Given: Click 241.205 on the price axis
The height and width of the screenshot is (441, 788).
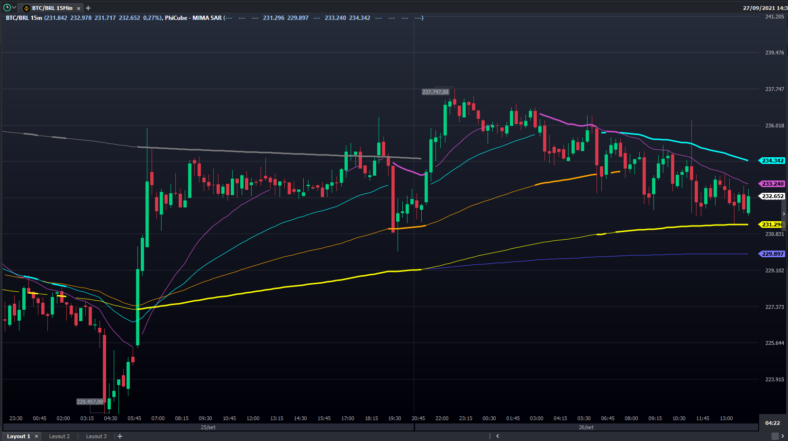Looking at the screenshot, I should pyautogui.click(x=775, y=17).
